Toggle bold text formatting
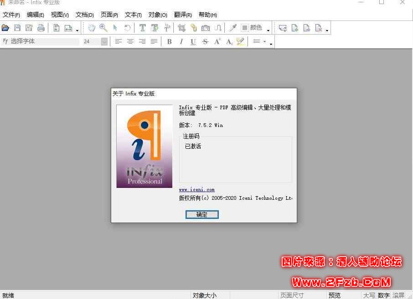Viewport: 413px width, 299px height. [x=169, y=42]
